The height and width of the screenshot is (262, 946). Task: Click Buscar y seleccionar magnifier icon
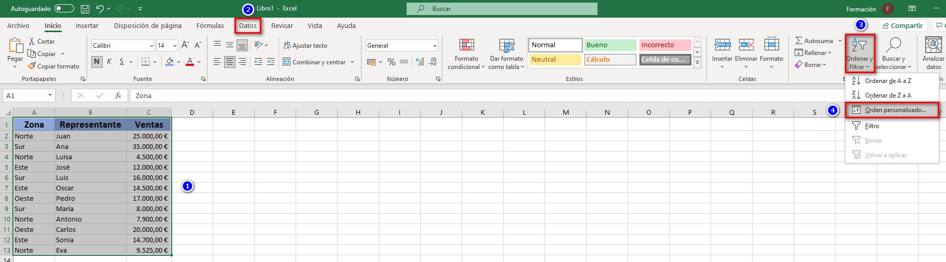893,45
